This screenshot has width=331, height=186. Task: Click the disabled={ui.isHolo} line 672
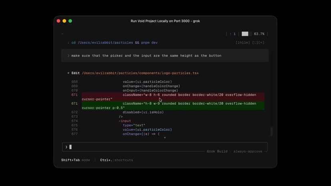143,112
